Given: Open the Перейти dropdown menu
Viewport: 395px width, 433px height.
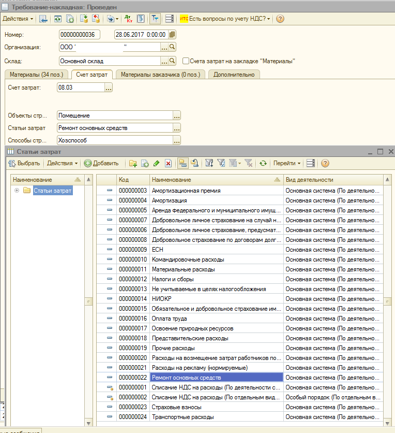Looking at the screenshot, I should point(286,163).
